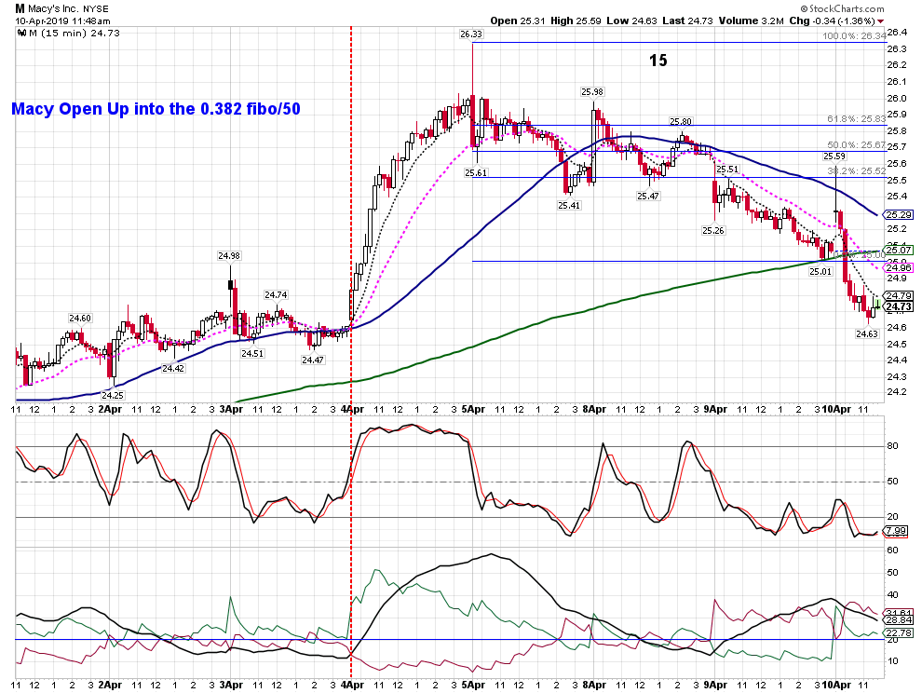Click the 24.60 price label
Screen dimensions: 922x693
tap(80, 319)
